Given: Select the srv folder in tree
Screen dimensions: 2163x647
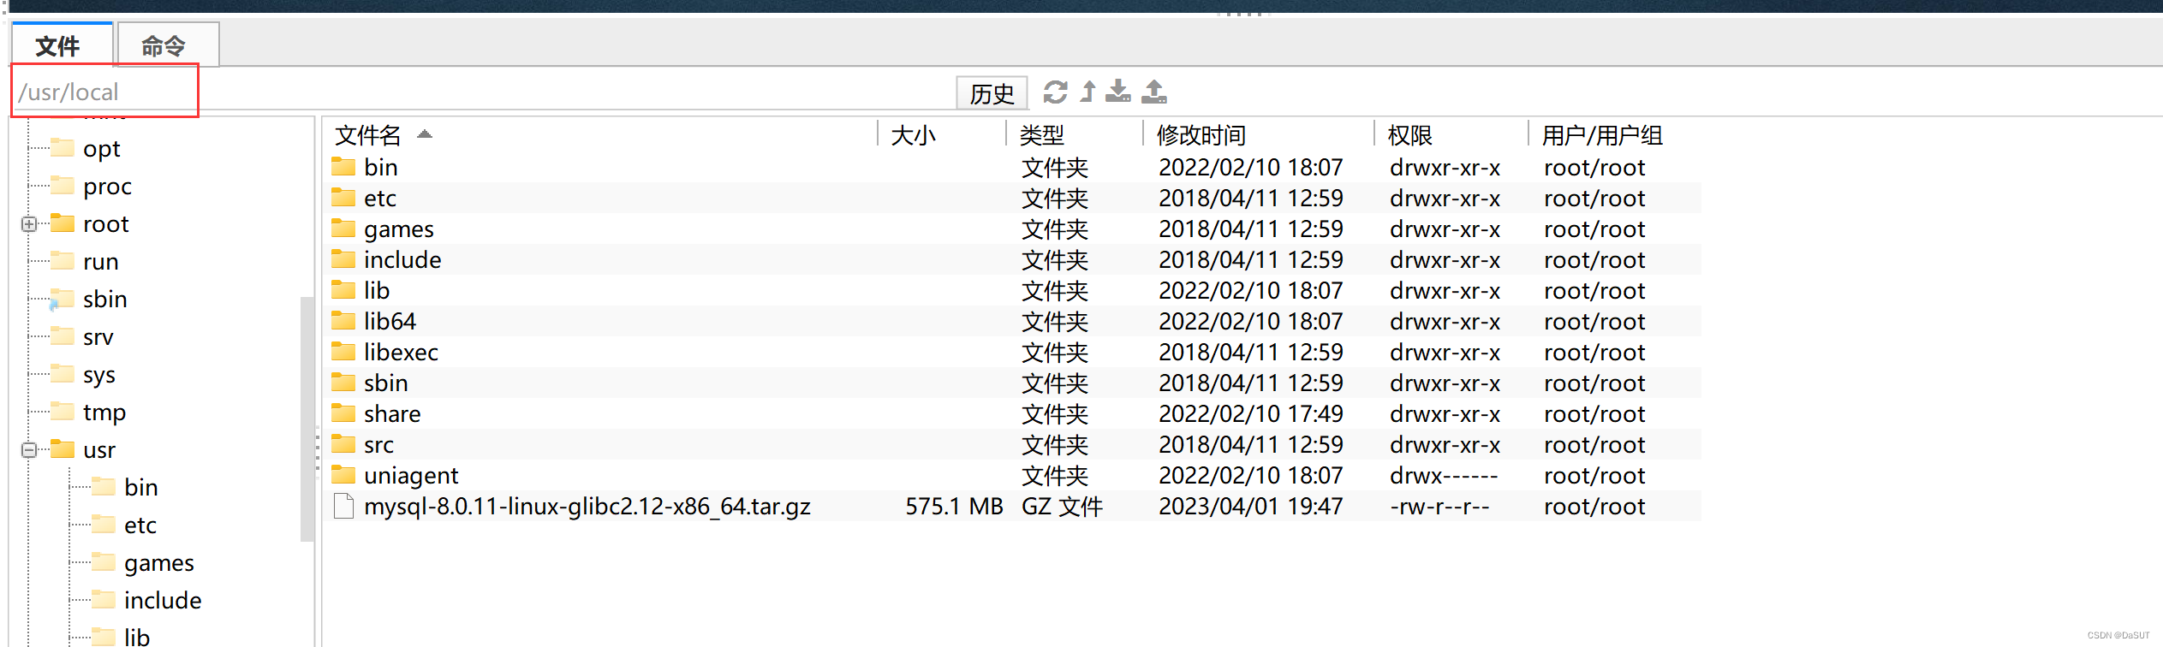Looking at the screenshot, I should click(x=98, y=337).
